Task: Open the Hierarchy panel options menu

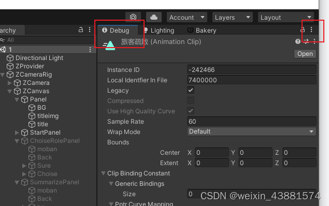Action: (90, 30)
